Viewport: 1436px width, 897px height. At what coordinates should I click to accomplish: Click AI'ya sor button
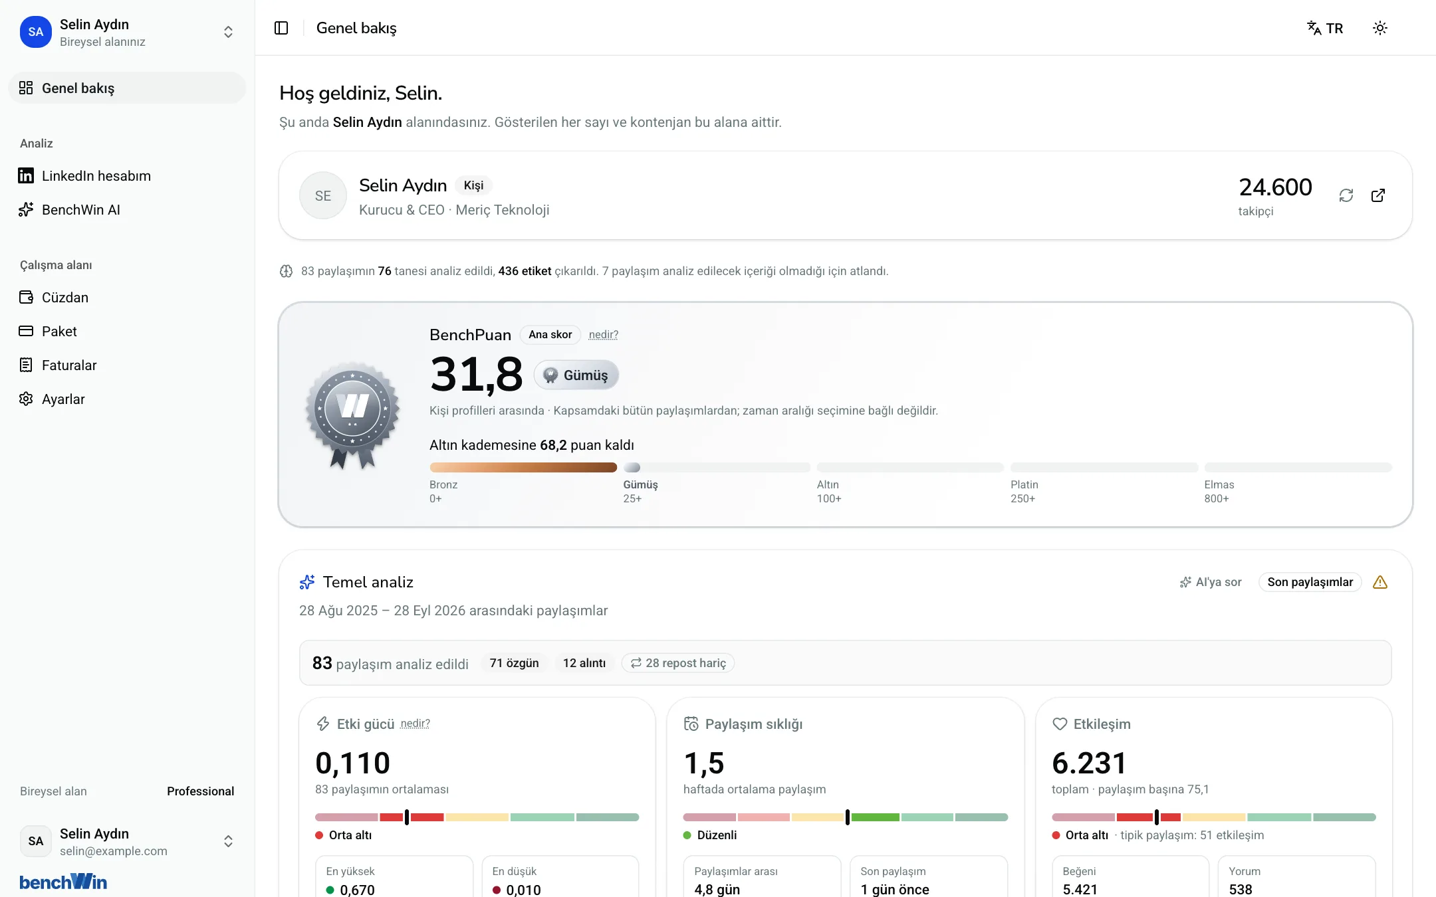[x=1211, y=582]
